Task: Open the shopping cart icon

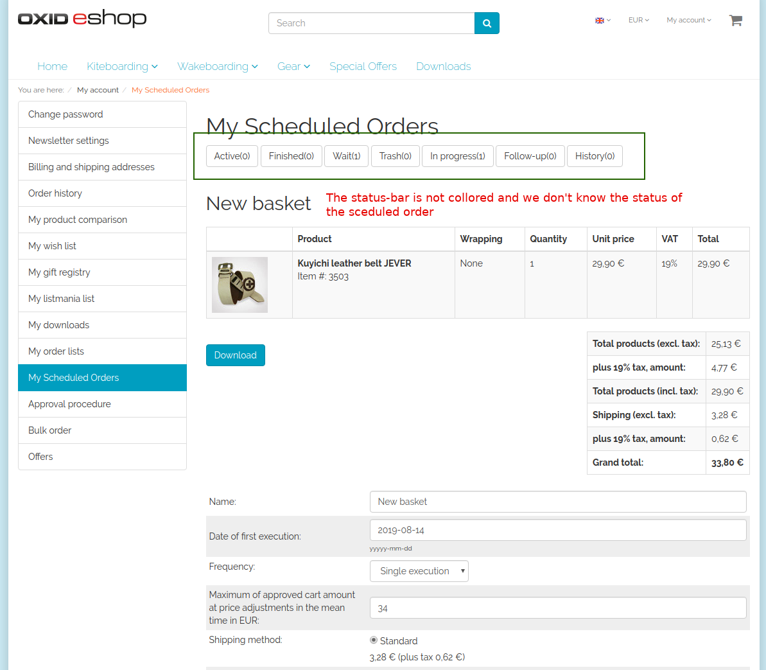Action: (x=735, y=21)
